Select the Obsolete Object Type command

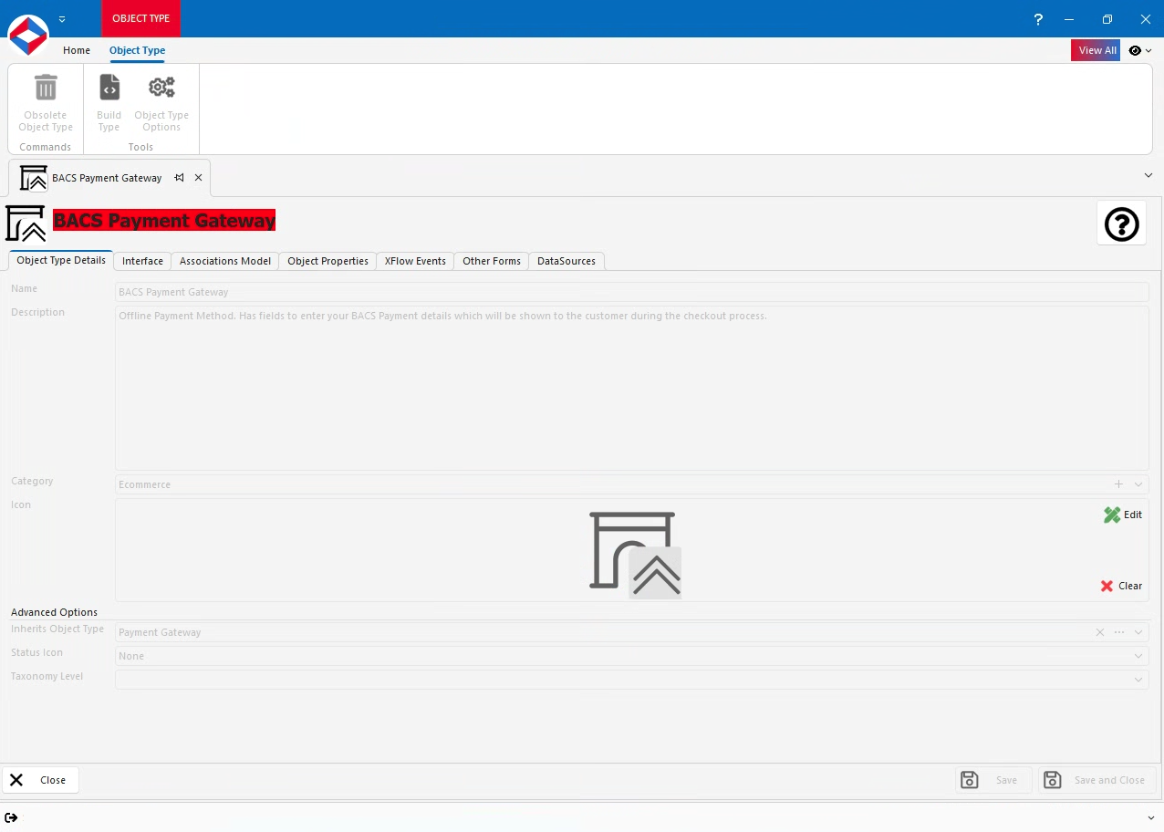coord(46,100)
